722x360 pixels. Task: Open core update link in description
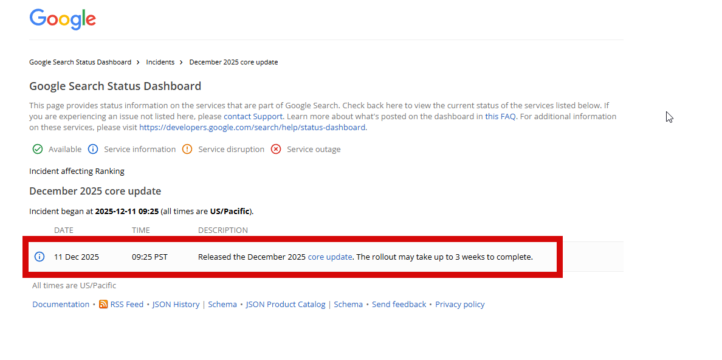pos(330,257)
